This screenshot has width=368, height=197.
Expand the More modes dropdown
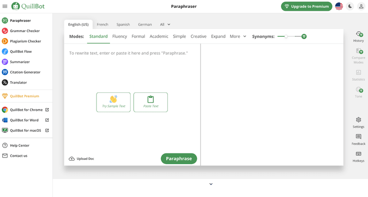[238, 36]
